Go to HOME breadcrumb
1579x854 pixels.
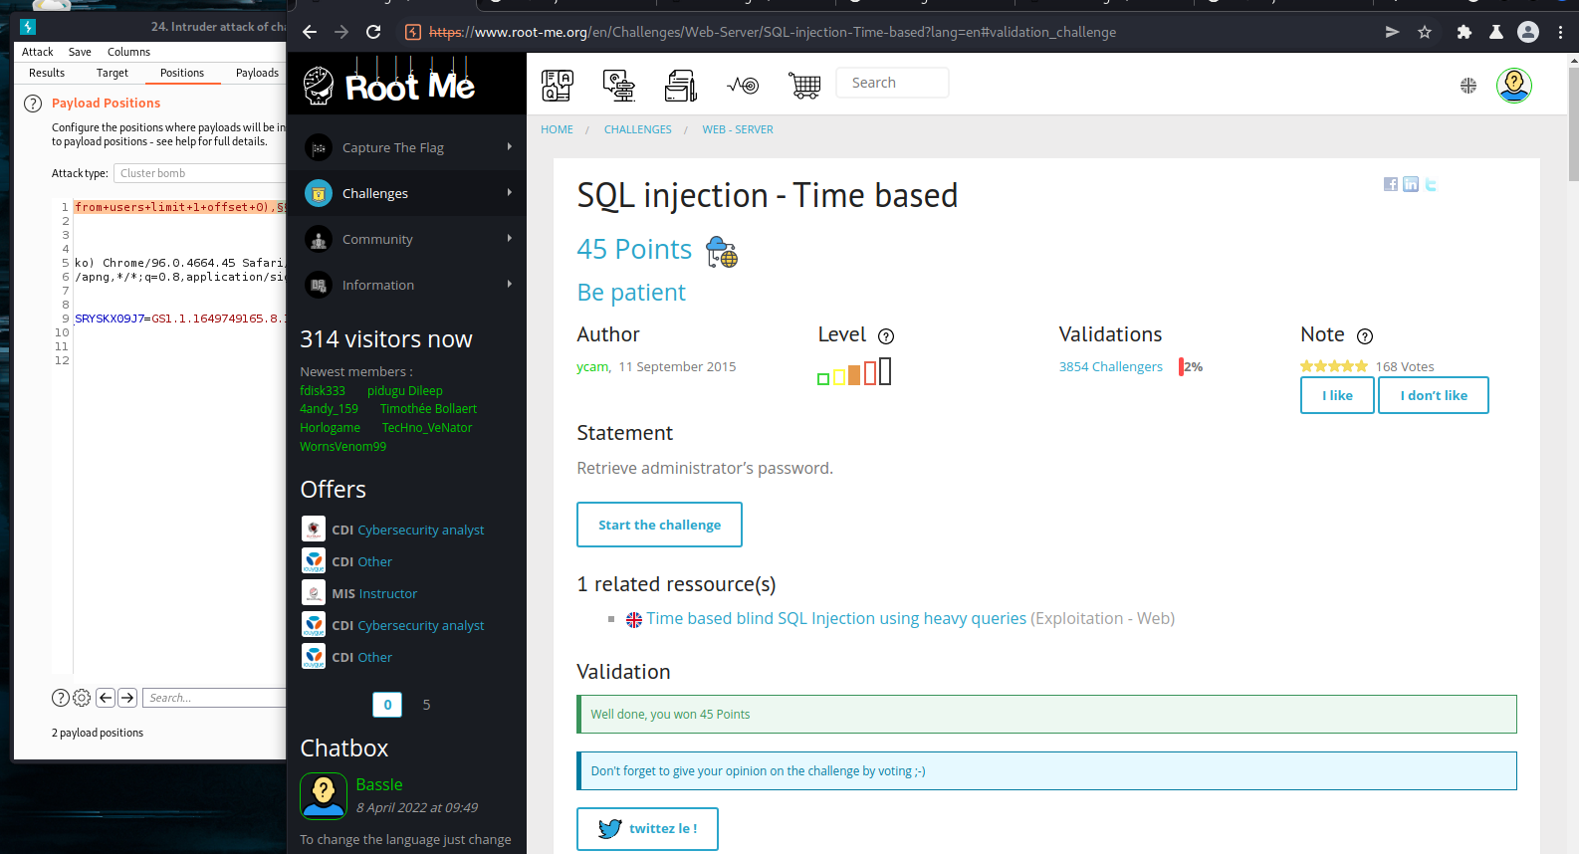pos(557,129)
